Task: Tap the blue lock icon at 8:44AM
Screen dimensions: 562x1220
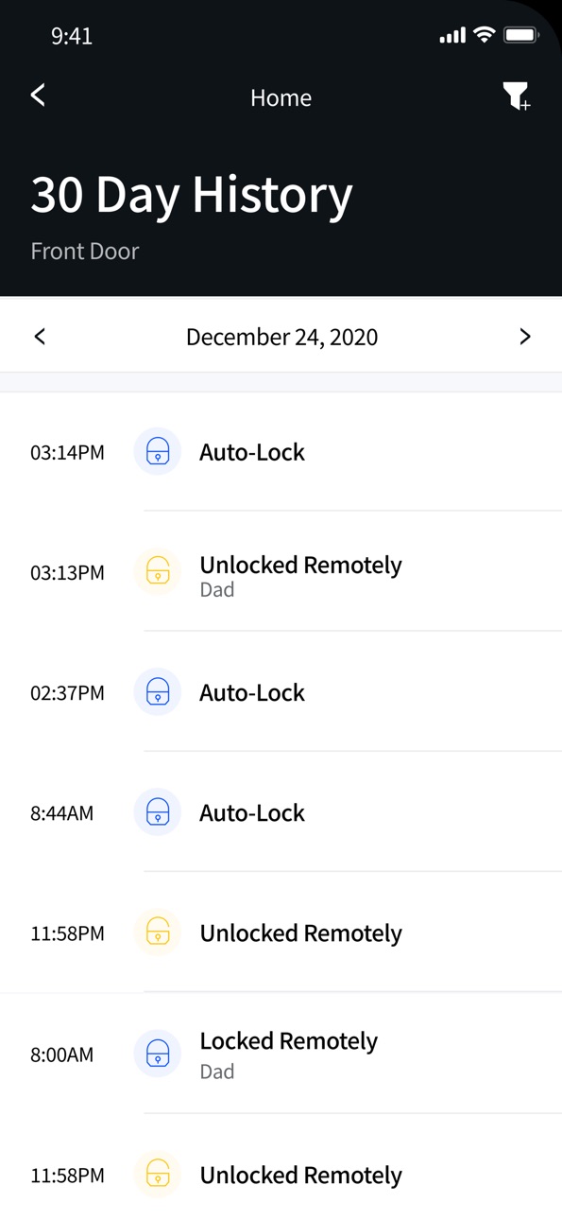Action: coord(158,811)
